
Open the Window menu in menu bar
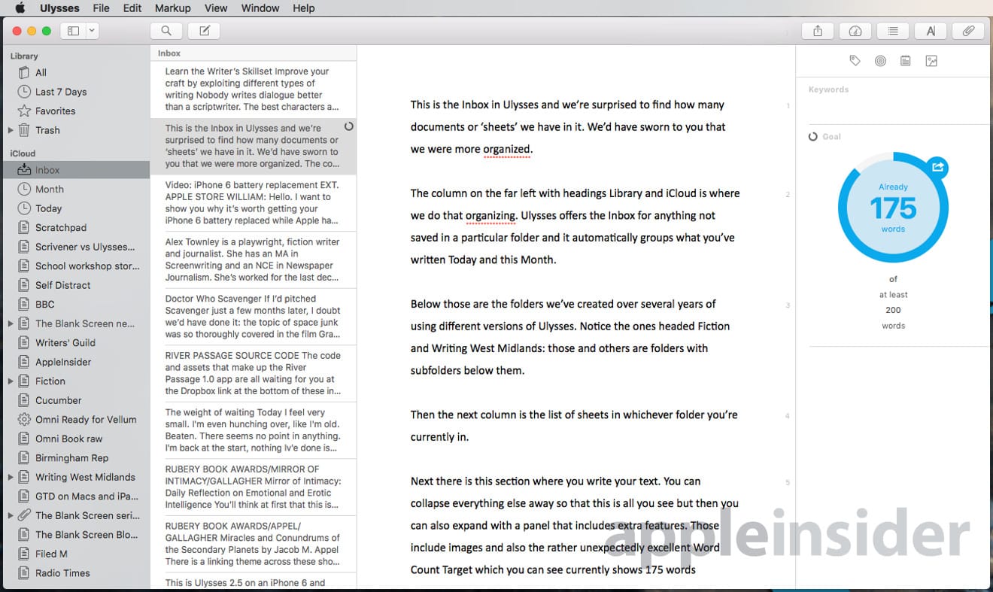(x=259, y=8)
